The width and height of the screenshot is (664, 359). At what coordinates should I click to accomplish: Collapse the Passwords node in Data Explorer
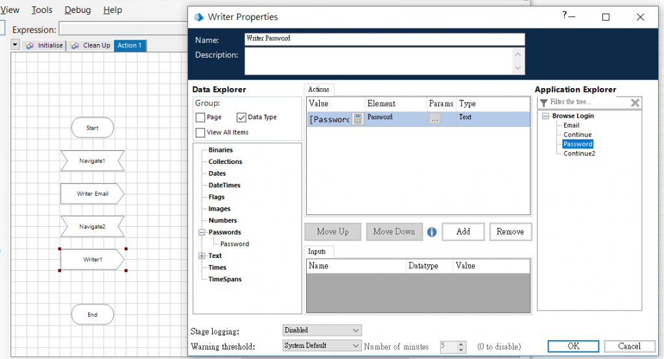202,233
